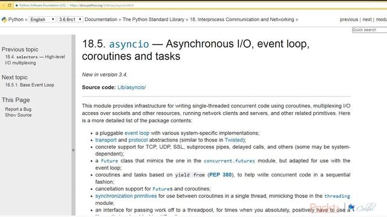Open the Documentation breadcrumb link
Viewport: 387px width, 217px height.
click(x=101, y=19)
